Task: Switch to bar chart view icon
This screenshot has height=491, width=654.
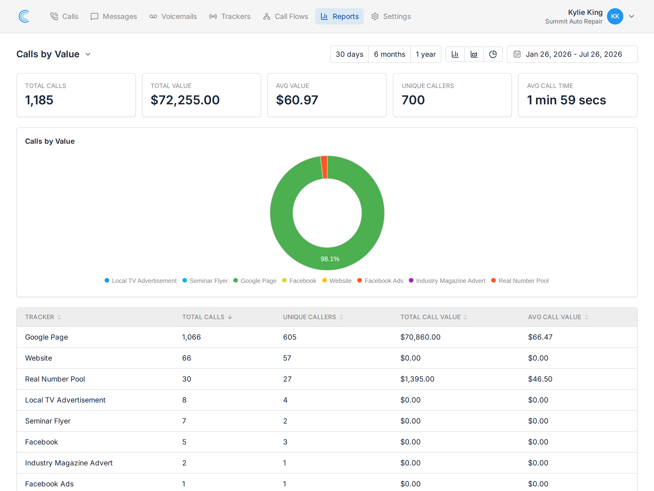Action: click(455, 54)
